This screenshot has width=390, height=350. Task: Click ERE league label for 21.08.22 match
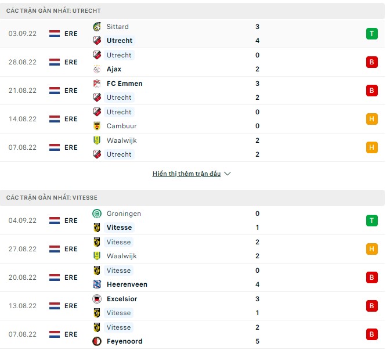tap(71, 91)
